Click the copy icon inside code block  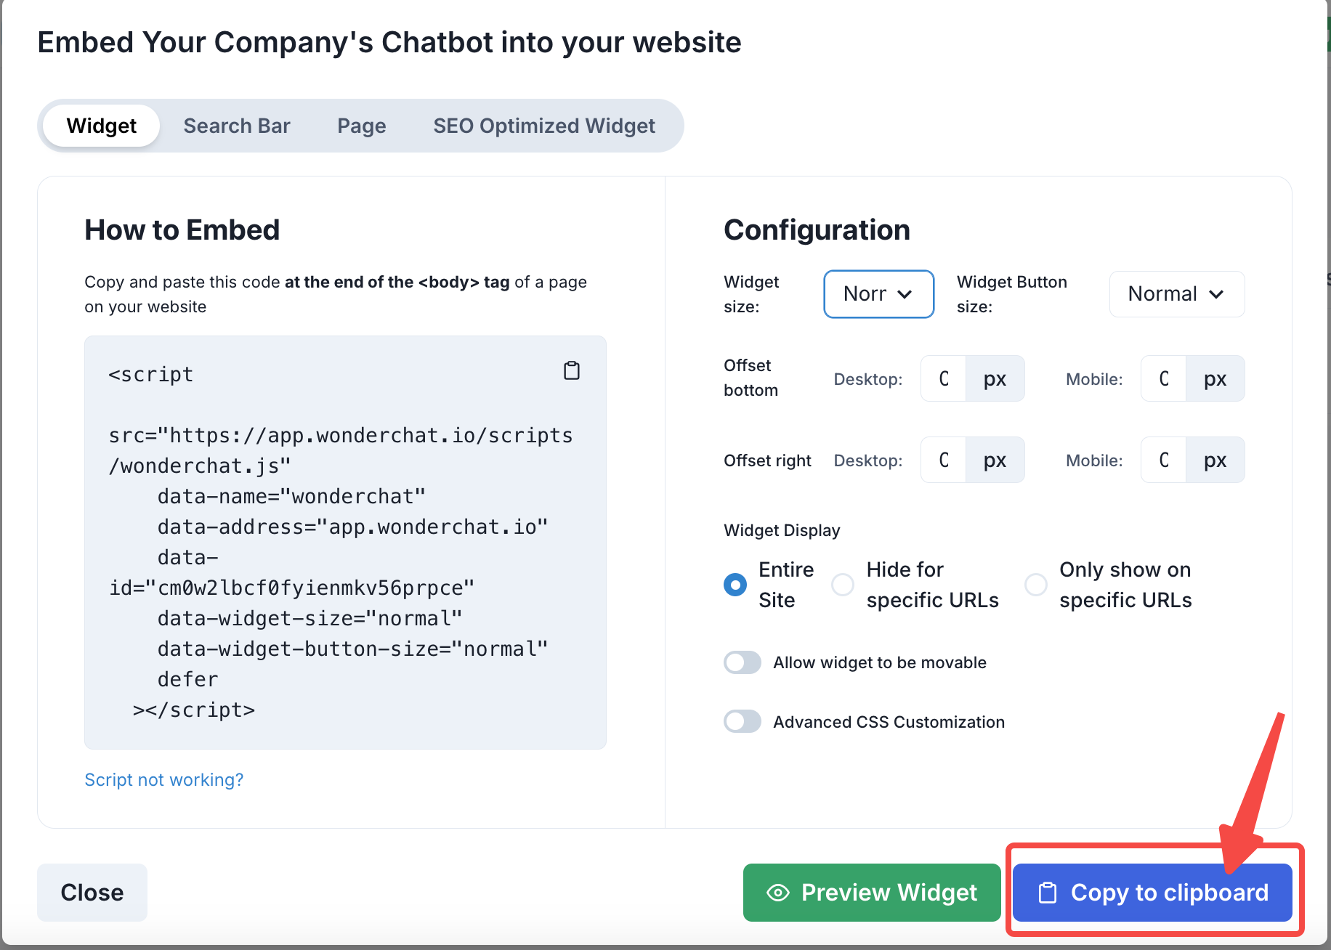572,371
